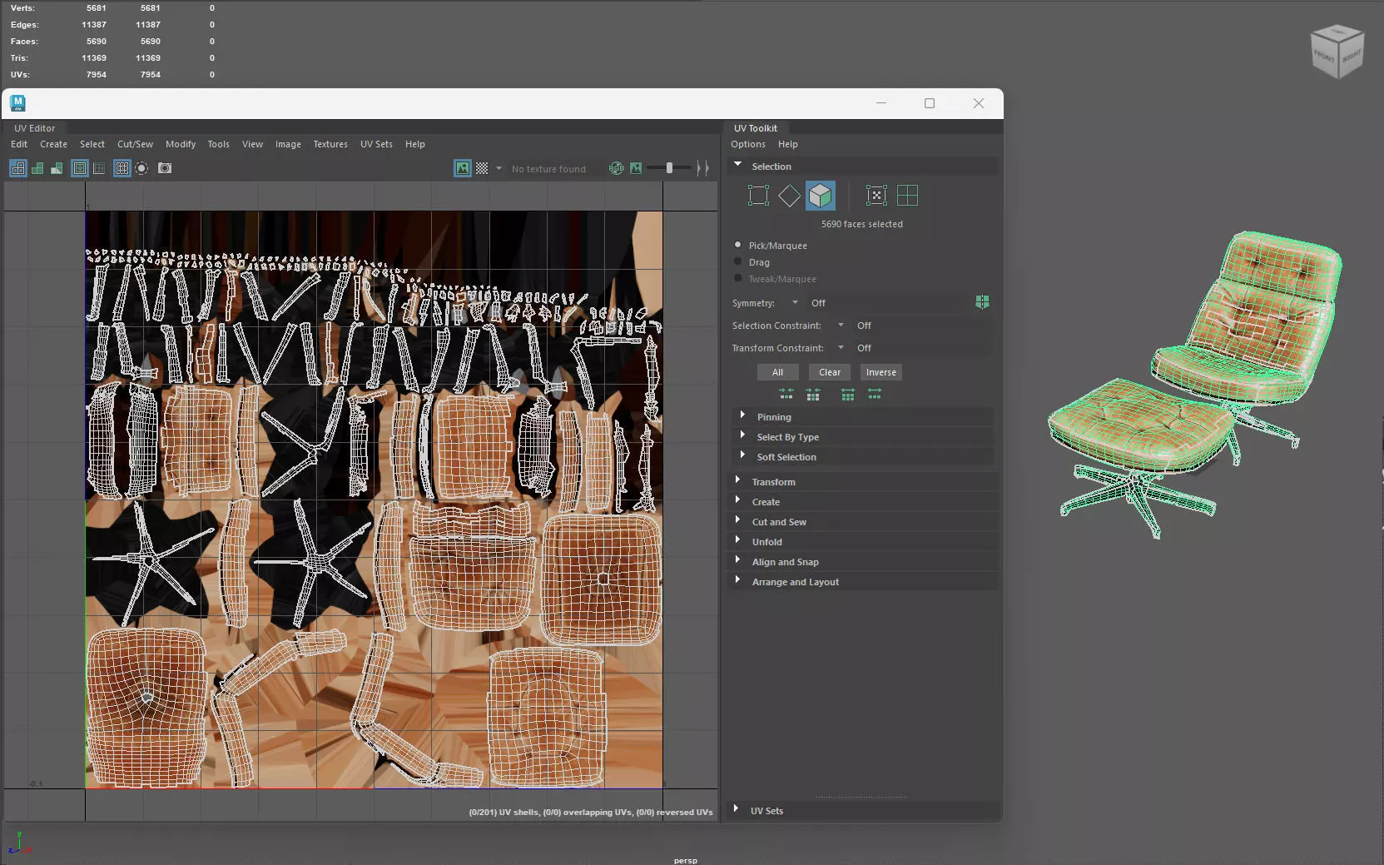
Task: Click the Inverse selection button
Action: click(881, 372)
